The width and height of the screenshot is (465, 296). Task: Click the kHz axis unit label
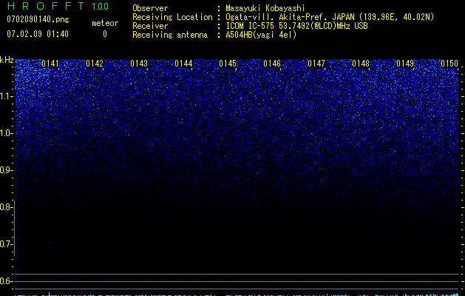[7, 60]
